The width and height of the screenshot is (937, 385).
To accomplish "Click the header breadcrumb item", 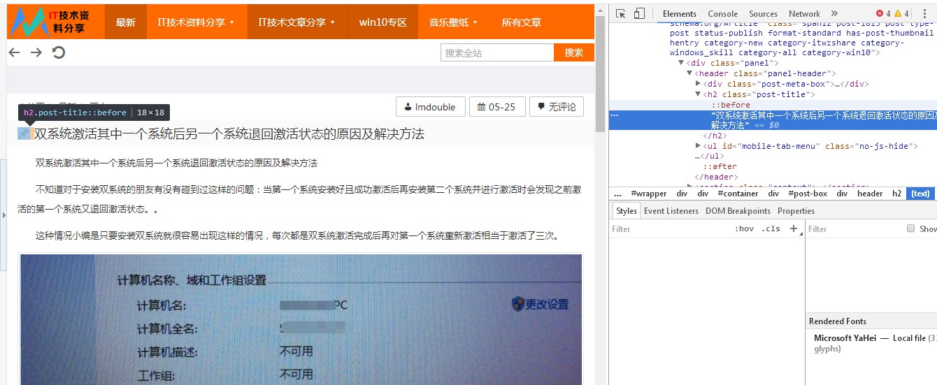I will tap(870, 194).
